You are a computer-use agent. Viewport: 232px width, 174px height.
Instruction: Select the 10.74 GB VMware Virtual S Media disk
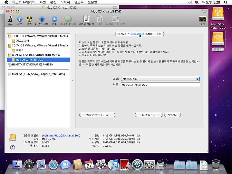[38, 45]
